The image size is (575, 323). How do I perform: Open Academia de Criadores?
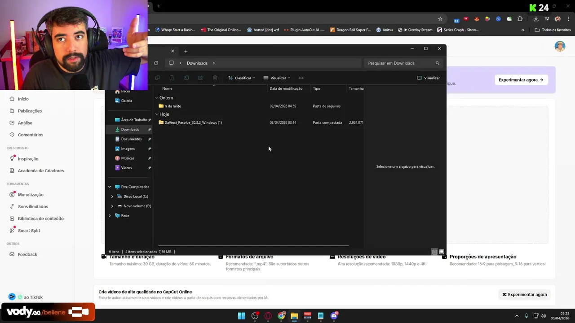37,170
